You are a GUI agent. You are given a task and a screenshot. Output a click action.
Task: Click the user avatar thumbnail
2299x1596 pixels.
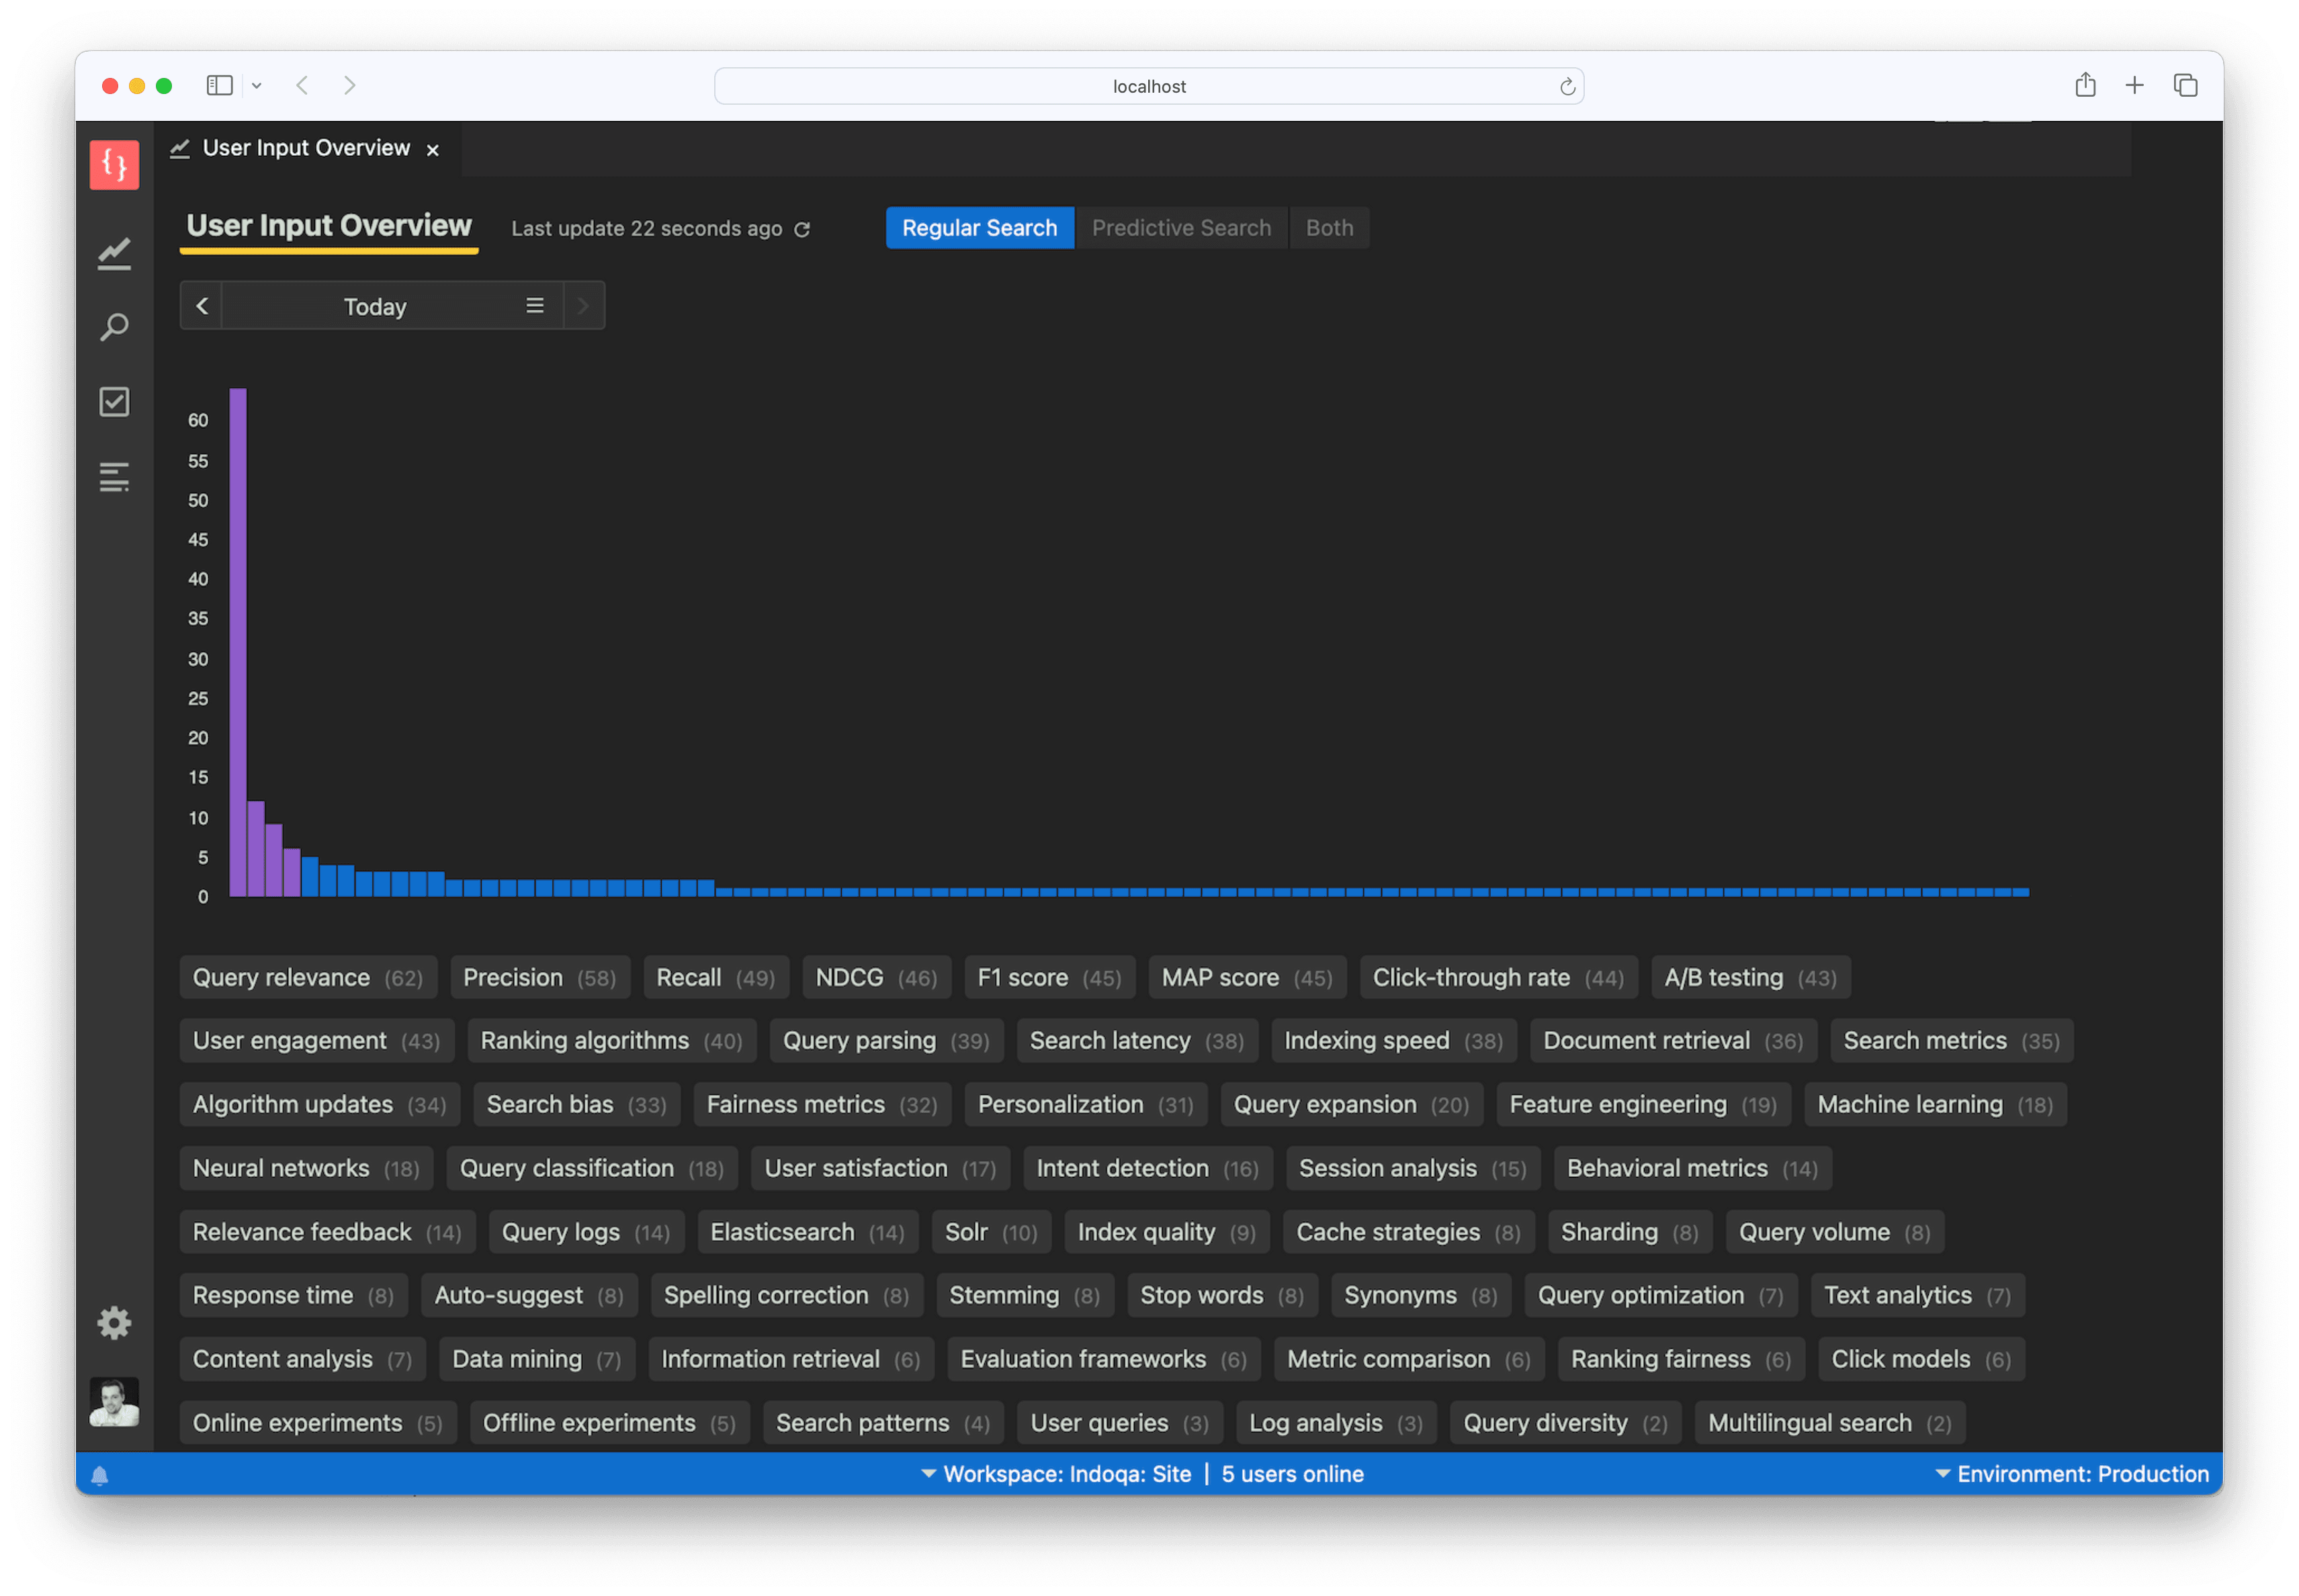coord(114,1401)
